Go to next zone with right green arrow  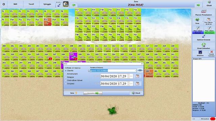coord(198,5)
